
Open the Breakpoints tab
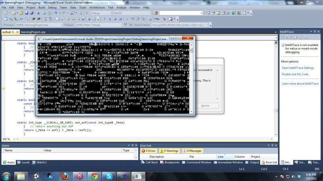click(170, 162)
